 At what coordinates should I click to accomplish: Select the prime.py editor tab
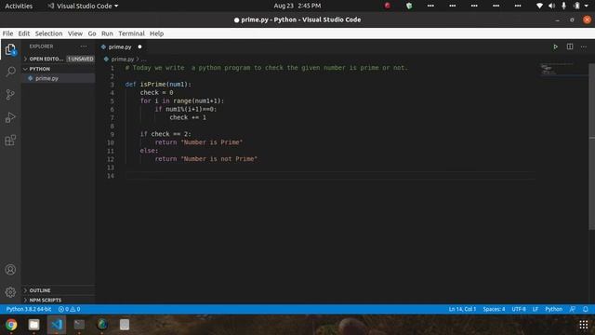122,47
